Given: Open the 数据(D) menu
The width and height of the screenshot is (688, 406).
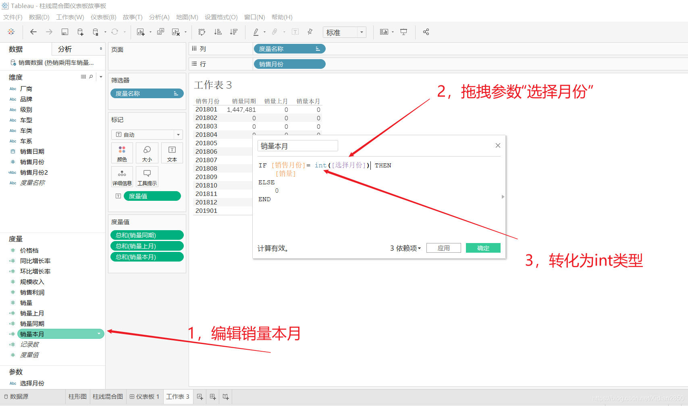Looking at the screenshot, I should 39,17.
